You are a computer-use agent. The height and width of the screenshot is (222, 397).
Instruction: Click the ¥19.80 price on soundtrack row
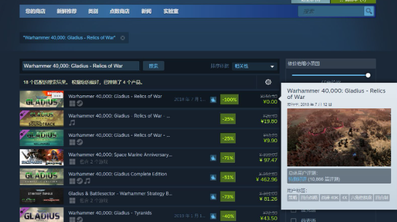point(269,121)
